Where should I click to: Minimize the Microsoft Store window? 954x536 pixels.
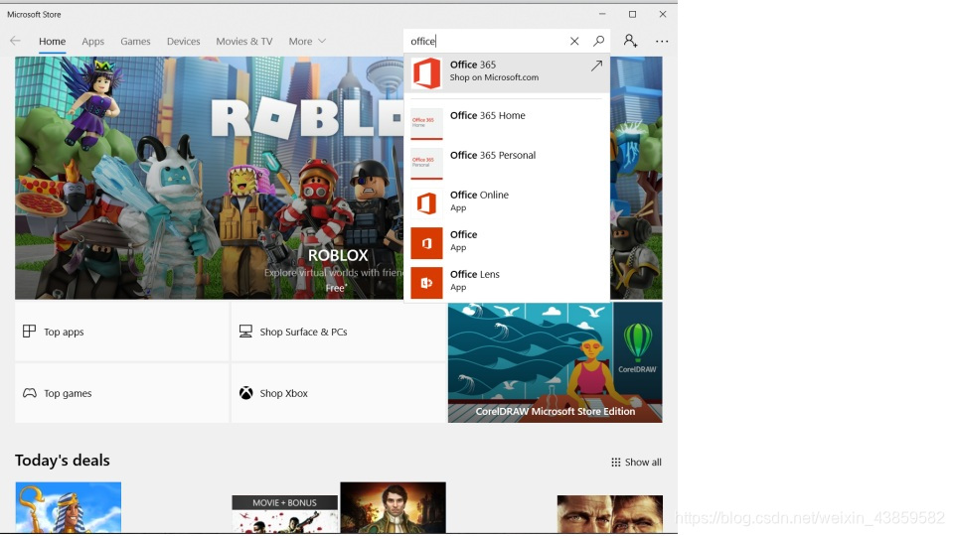602,14
